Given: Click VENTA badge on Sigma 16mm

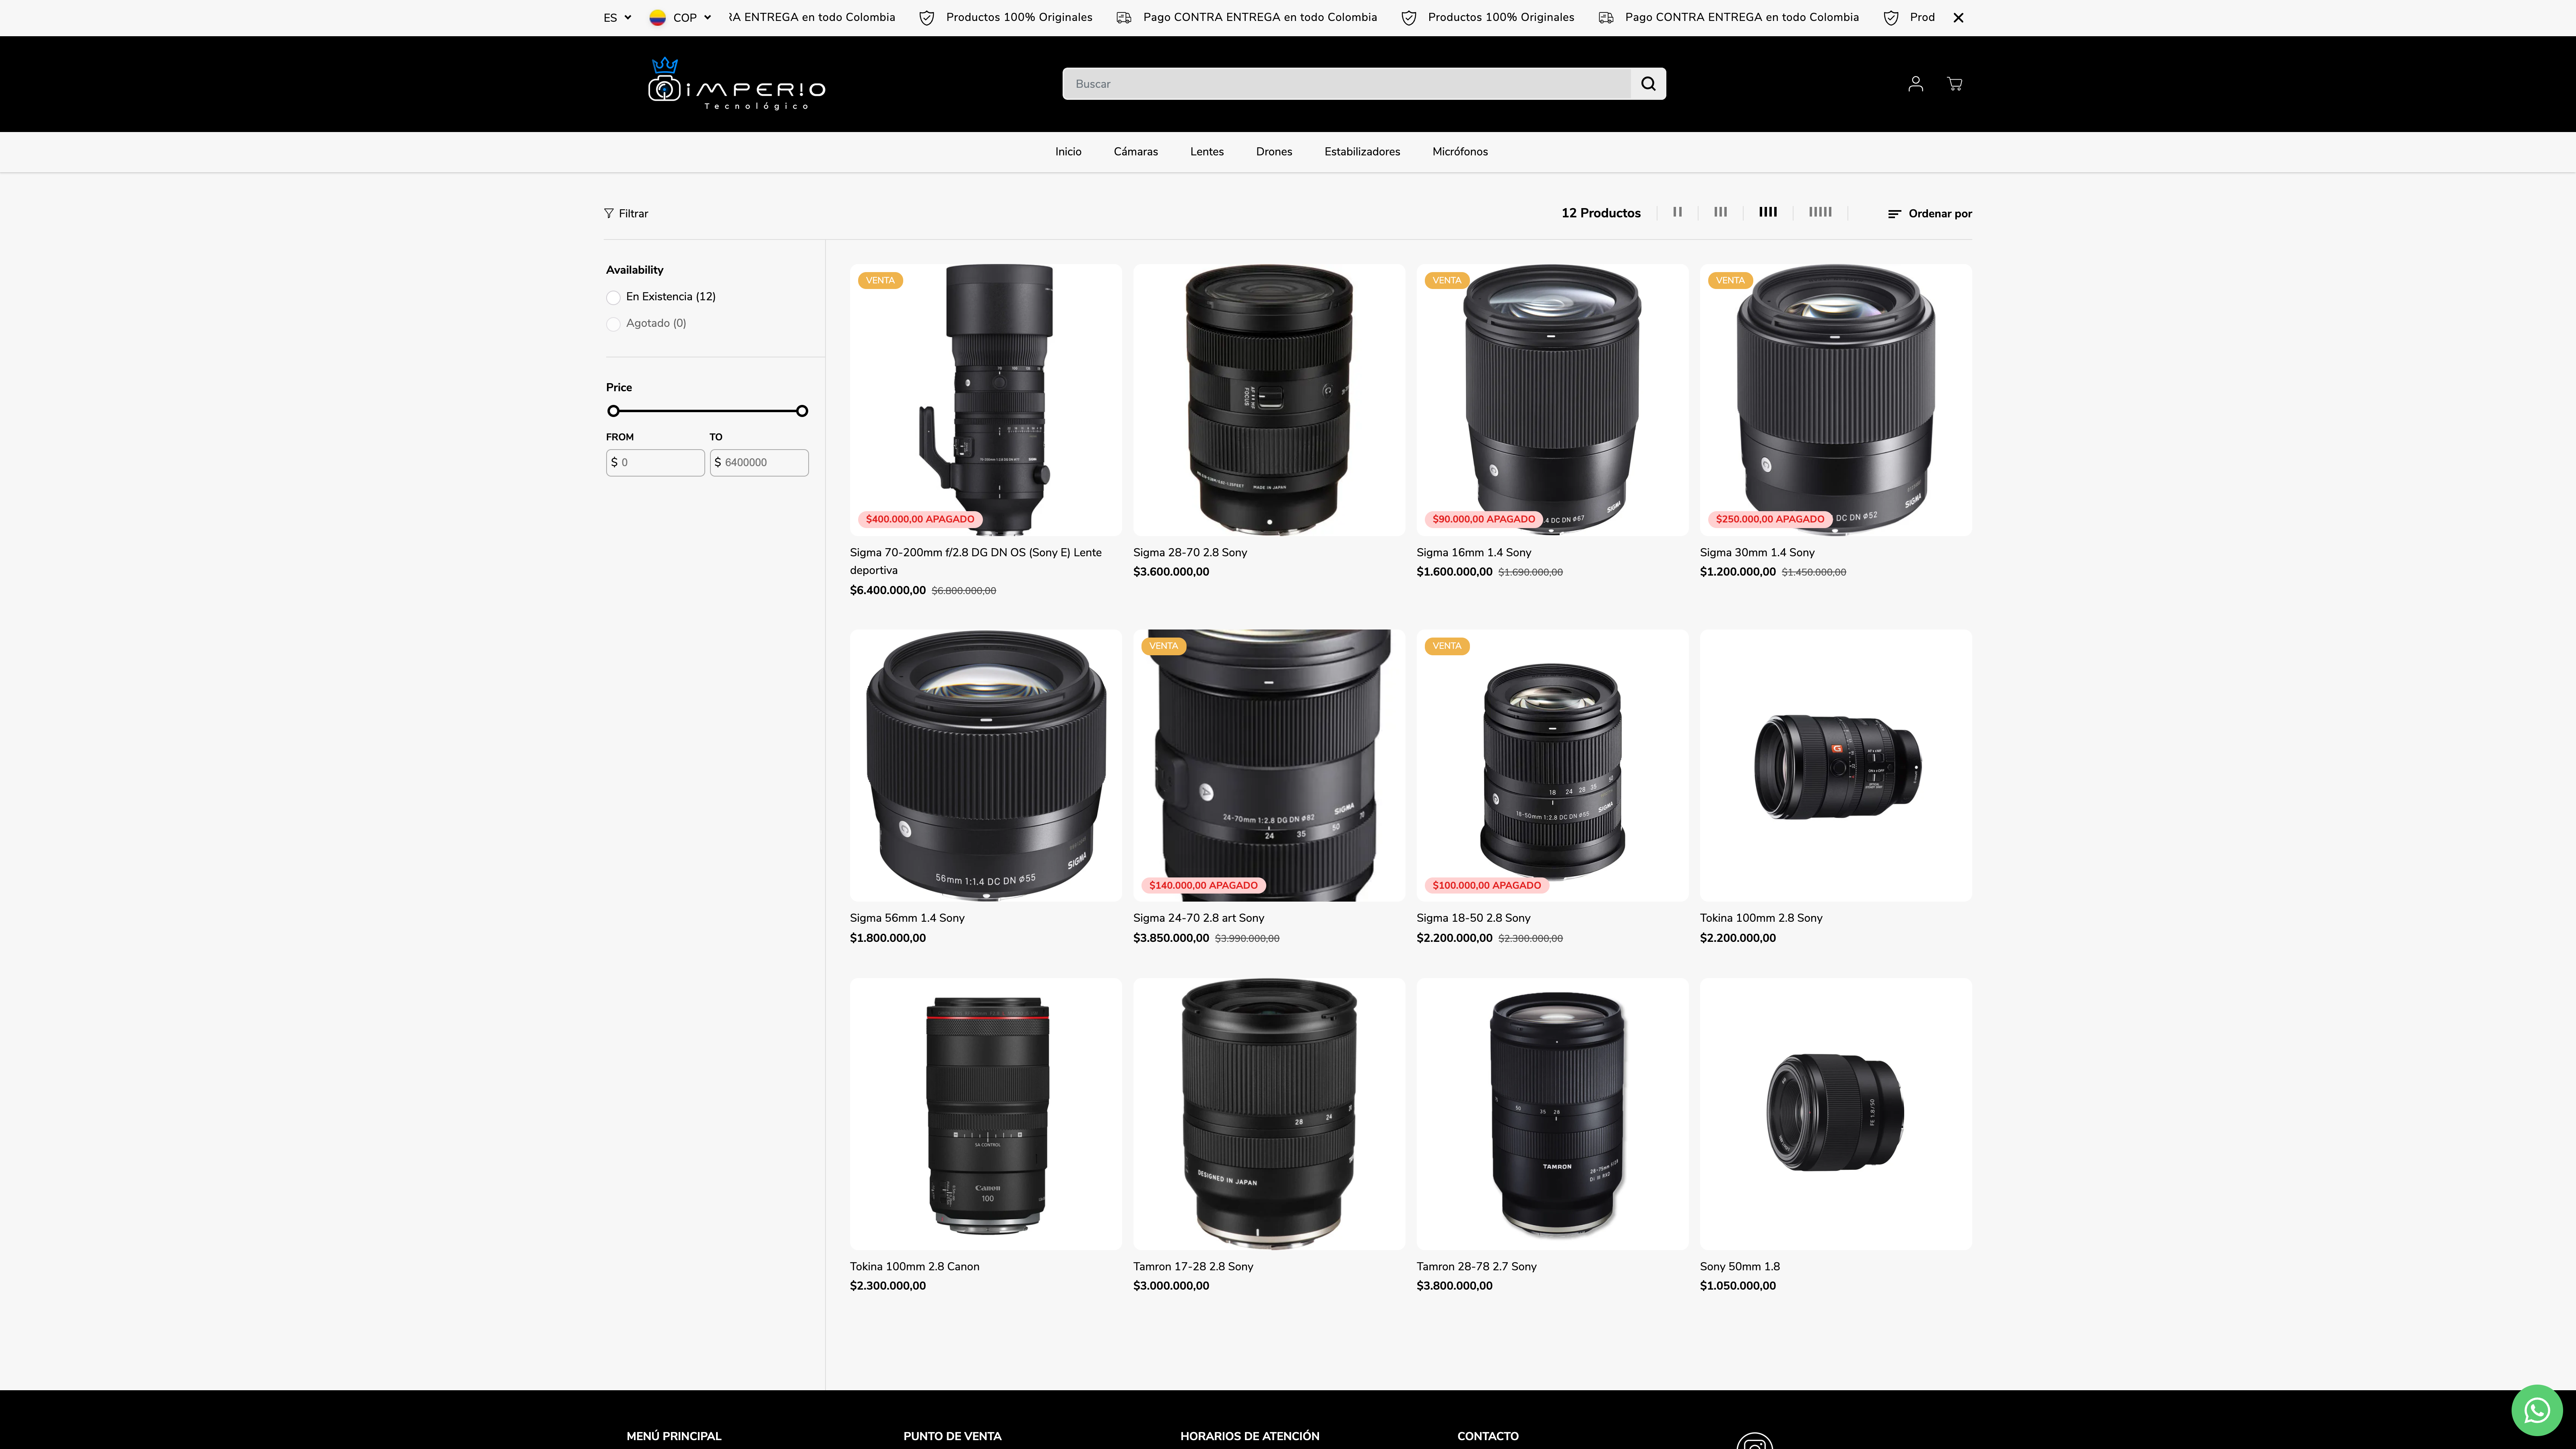Looking at the screenshot, I should 1447,281.
